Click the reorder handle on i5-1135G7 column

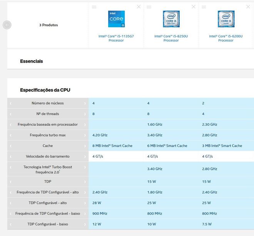point(94,7)
